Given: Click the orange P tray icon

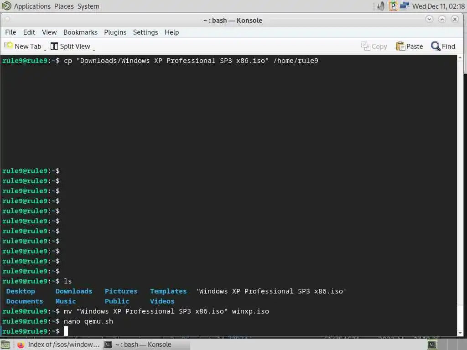Looking at the screenshot, I should pos(393,6).
